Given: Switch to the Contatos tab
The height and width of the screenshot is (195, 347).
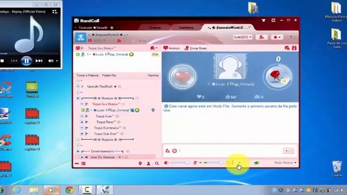Looking at the screenshot, I should pos(186,28).
